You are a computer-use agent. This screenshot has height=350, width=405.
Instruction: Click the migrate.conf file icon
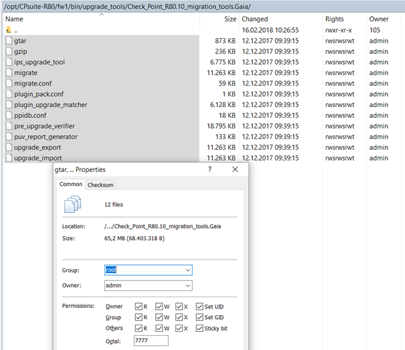(x=9, y=83)
